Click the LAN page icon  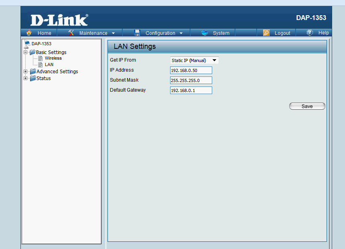click(x=40, y=64)
